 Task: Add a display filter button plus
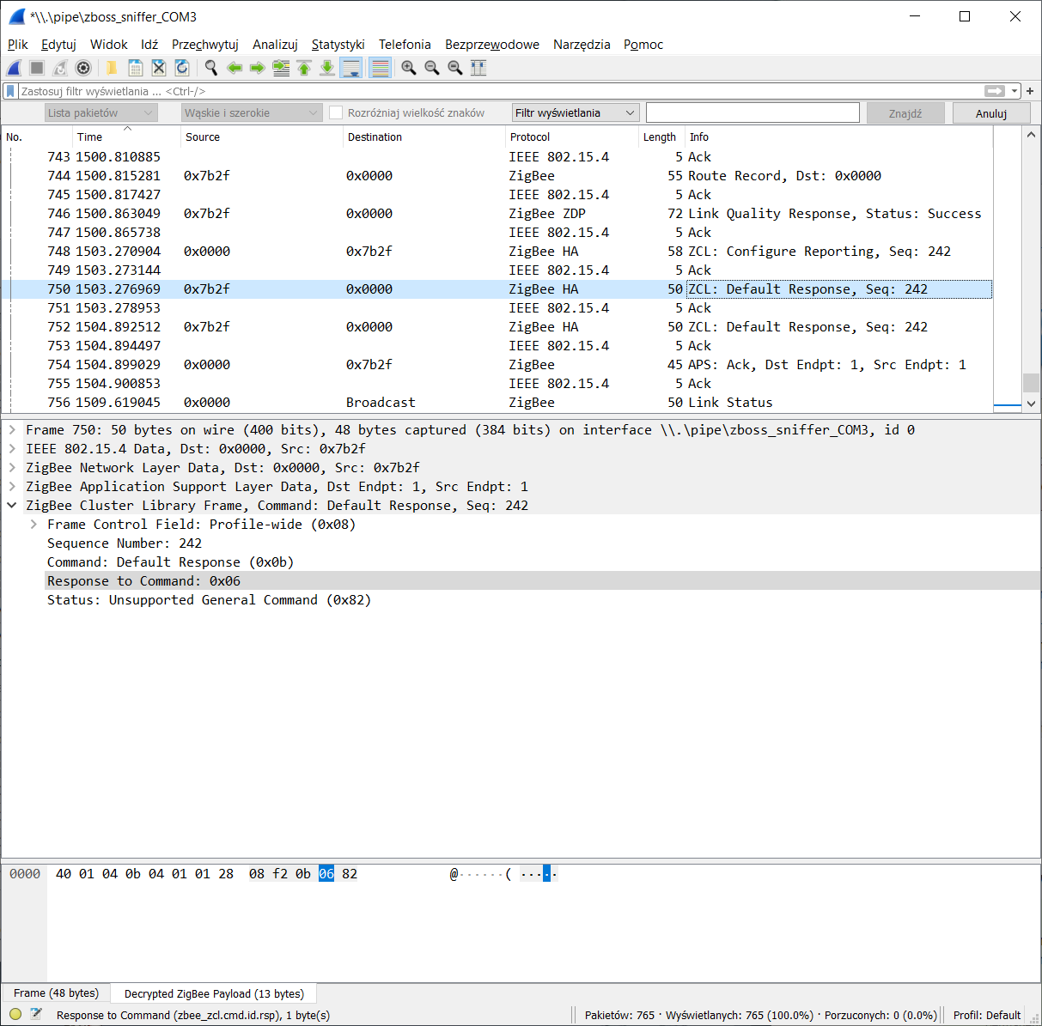coord(1030,91)
